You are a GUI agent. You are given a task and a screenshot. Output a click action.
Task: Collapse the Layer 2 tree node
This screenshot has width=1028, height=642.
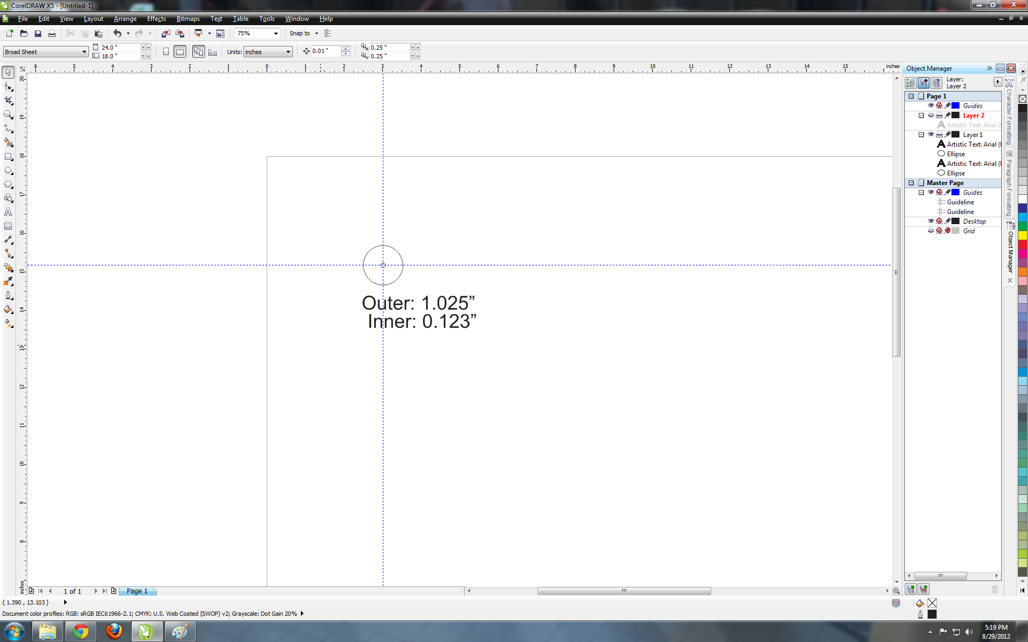pos(921,116)
